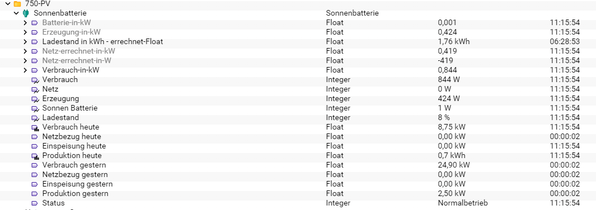Expand the Verbrauch-in-kW variable
The image size is (596, 210).
26,70
